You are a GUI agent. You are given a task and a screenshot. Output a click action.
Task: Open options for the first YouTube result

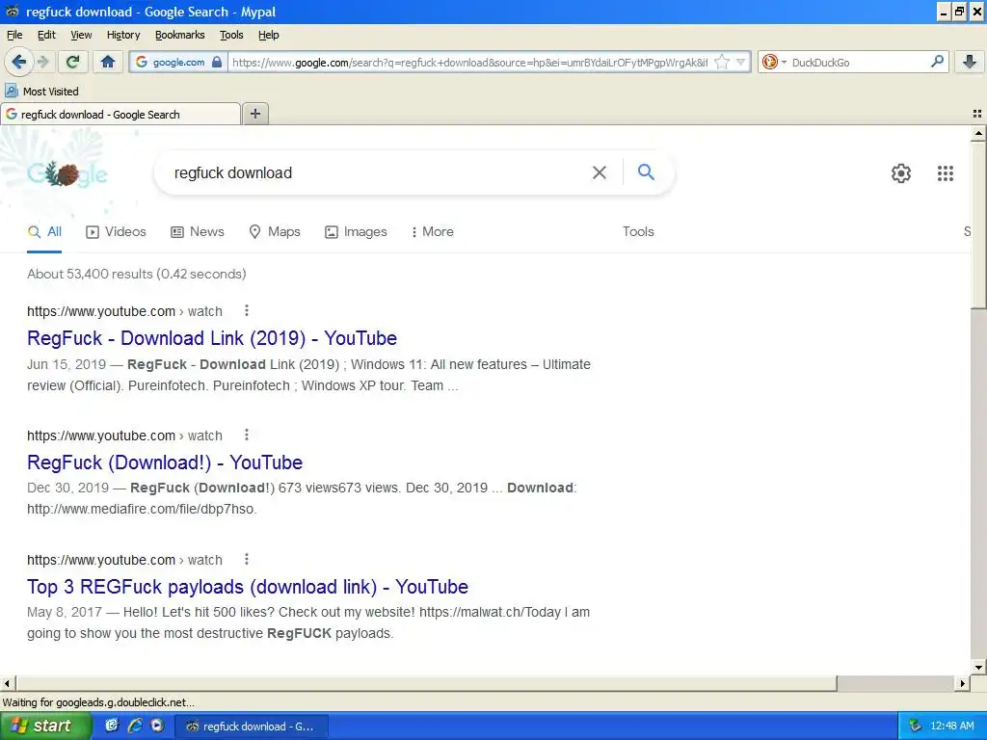247,310
